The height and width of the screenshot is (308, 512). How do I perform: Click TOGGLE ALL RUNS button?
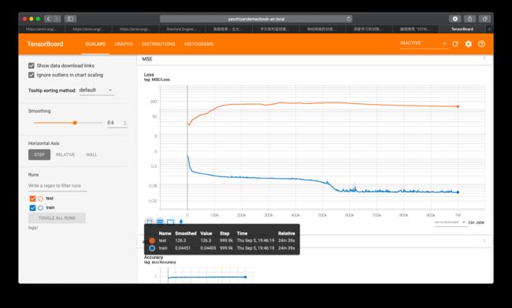coord(58,218)
